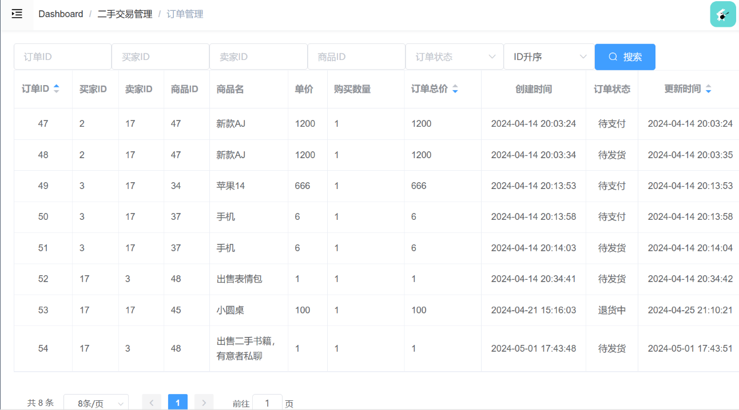The width and height of the screenshot is (739, 410).
Task: Go to Dashboard breadcrumb
Action: [x=61, y=14]
